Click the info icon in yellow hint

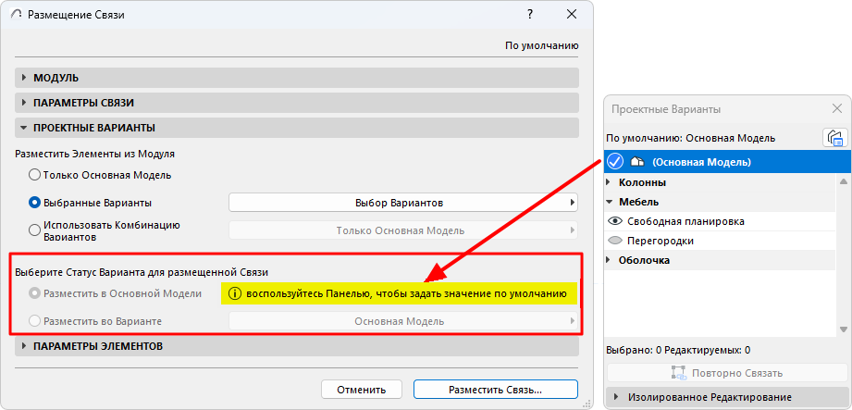[x=234, y=293]
